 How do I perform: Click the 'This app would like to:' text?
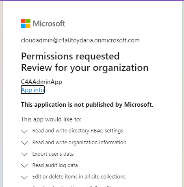(x=51, y=119)
